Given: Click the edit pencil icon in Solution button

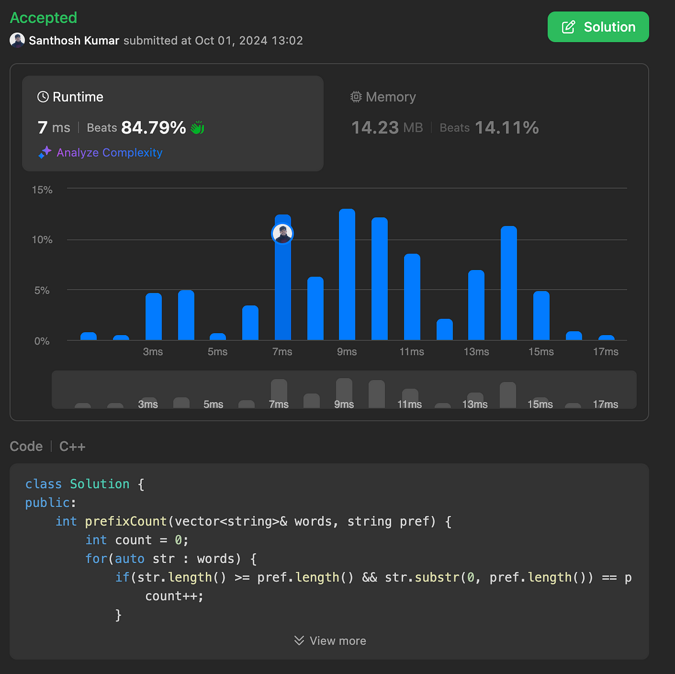Looking at the screenshot, I should pos(568,27).
